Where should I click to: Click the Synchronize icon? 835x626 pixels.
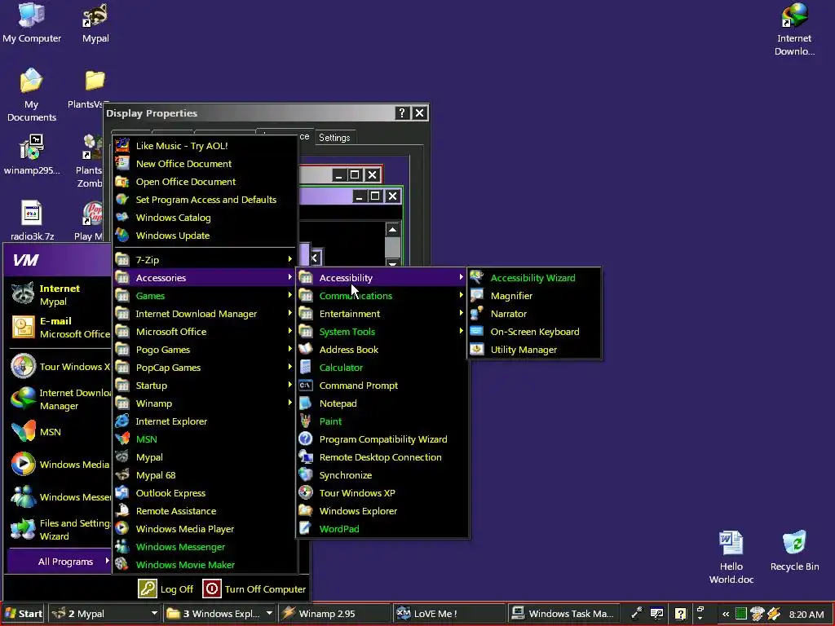coord(306,475)
